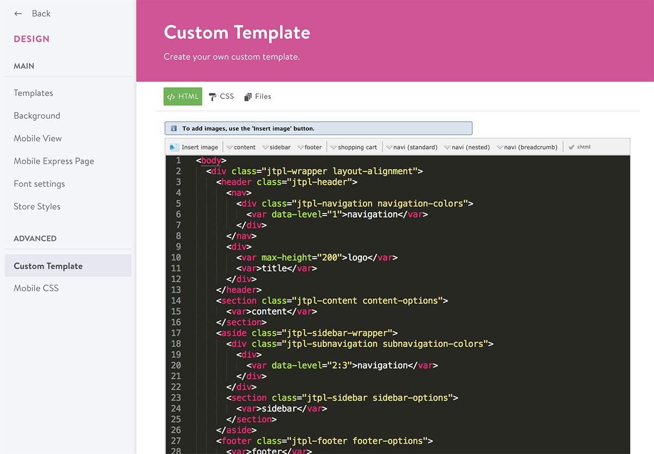
Task: Toggle the content chevron control
Action: [x=231, y=146]
